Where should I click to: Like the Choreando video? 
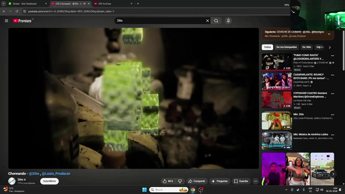(168, 181)
